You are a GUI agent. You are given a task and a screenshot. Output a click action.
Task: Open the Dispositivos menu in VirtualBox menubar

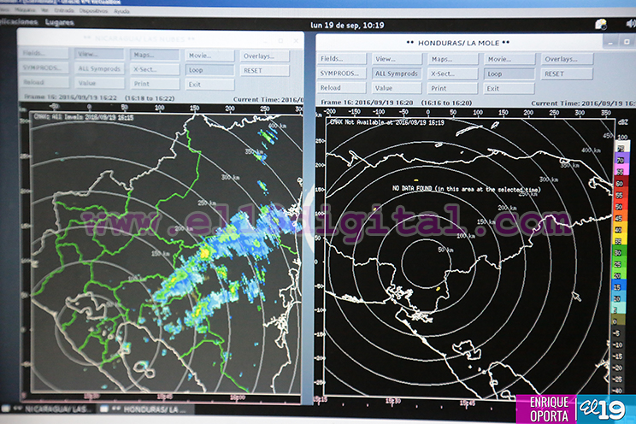(x=94, y=10)
